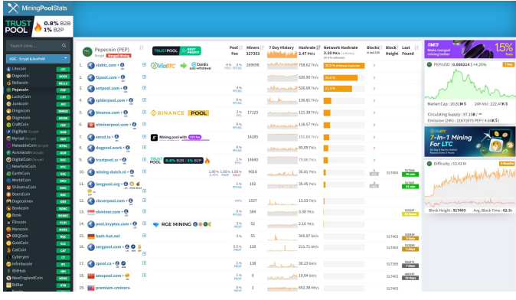The width and height of the screenshot is (516, 300).
Task: Click the singapore flag beside okminer.com
Action: [x=91, y=212]
